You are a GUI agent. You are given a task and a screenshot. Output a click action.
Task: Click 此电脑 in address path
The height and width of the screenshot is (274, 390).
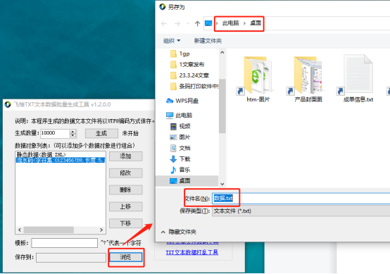click(231, 23)
